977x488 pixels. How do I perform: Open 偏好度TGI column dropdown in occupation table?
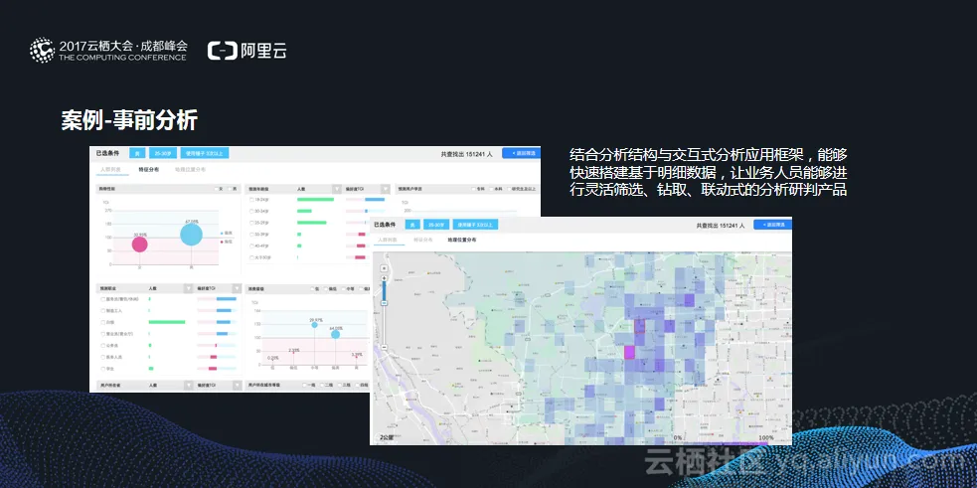pos(237,288)
